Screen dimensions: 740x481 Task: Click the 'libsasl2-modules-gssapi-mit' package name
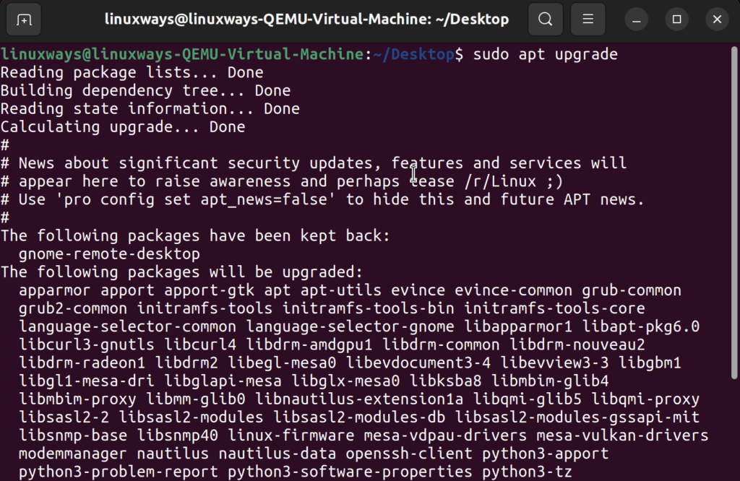coord(577,417)
